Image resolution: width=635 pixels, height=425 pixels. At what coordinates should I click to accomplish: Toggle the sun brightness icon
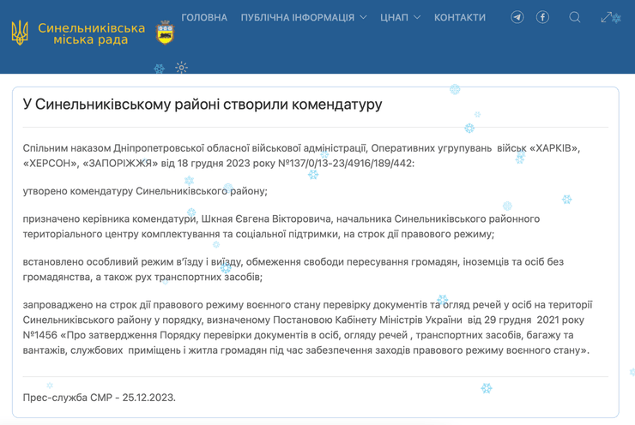click(x=181, y=68)
